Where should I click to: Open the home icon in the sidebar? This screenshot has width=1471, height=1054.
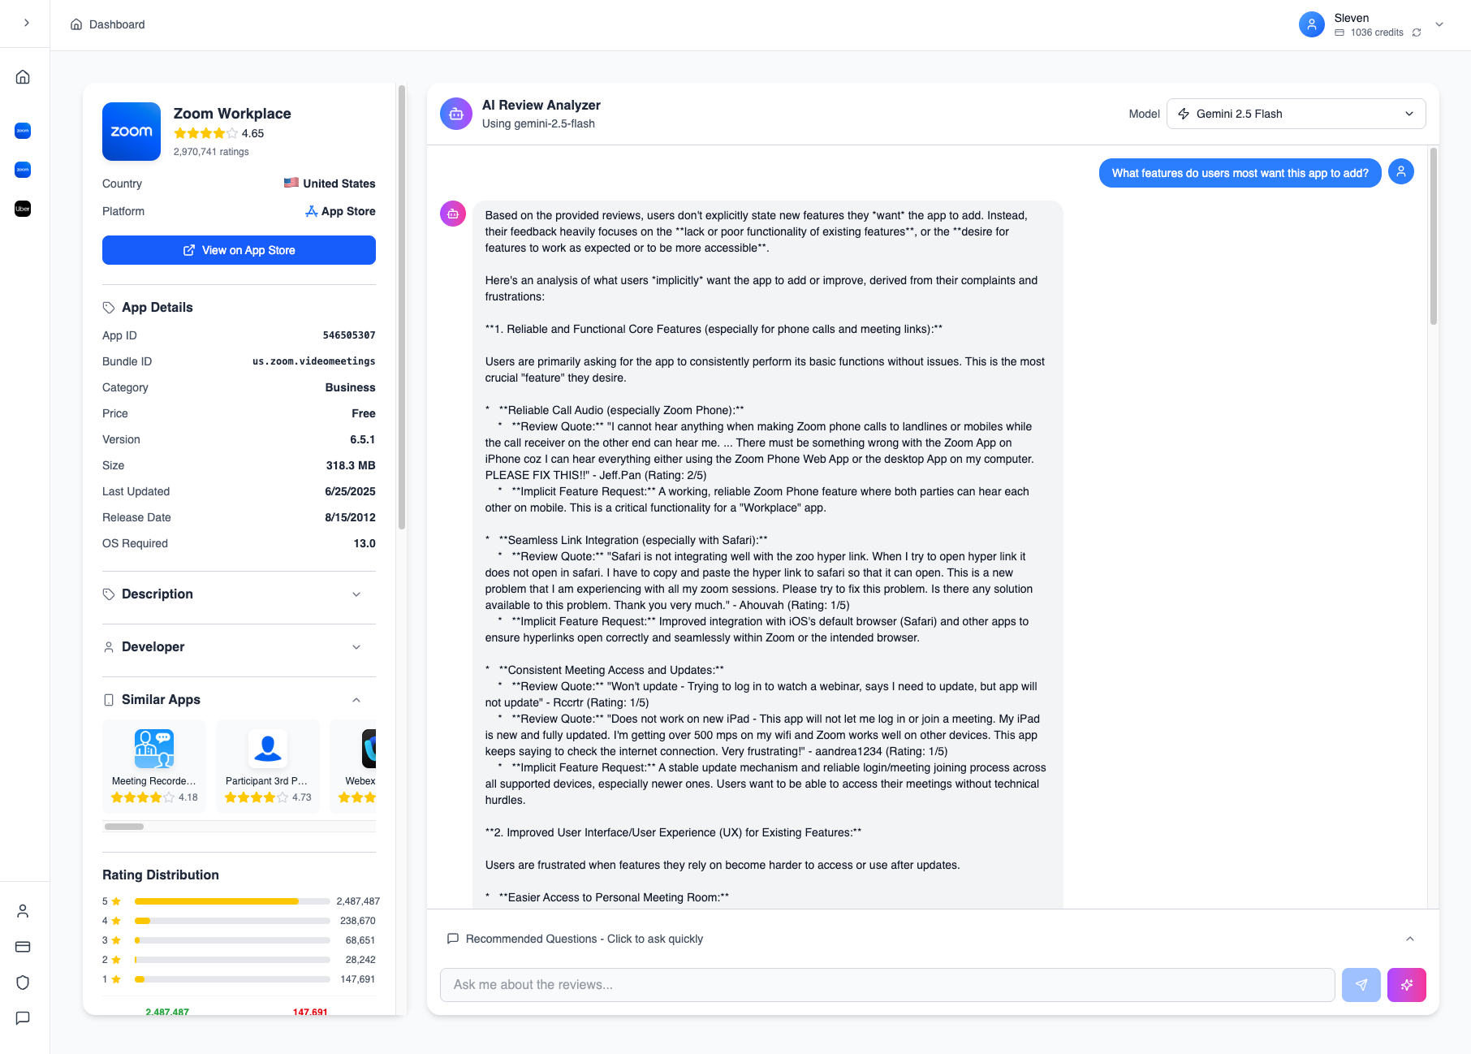pyautogui.click(x=23, y=77)
